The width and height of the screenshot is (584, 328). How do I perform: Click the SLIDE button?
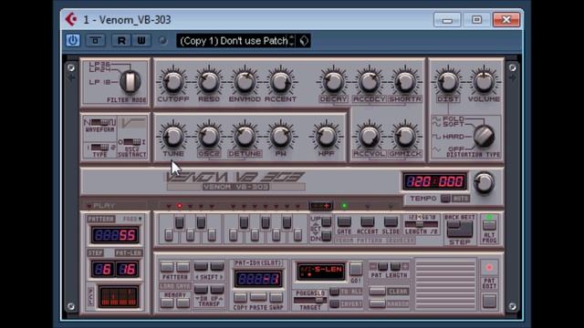[x=391, y=222]
